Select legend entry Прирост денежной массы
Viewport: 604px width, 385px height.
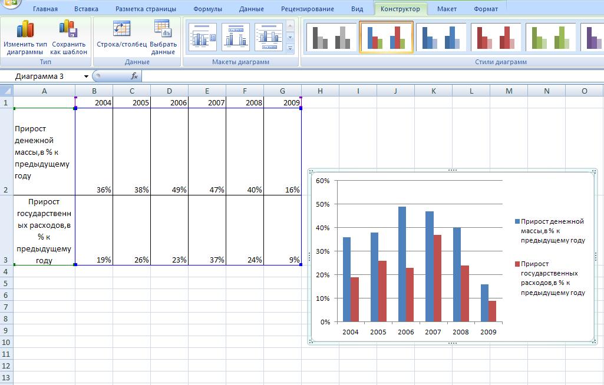point(550,231)
